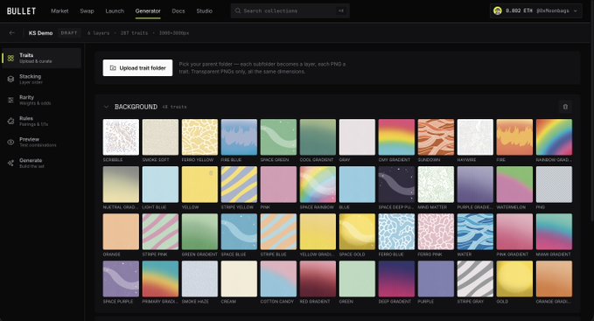Select the FERRO BLUE trait thumbnail

pyautogui.click(x=396, y=232)
